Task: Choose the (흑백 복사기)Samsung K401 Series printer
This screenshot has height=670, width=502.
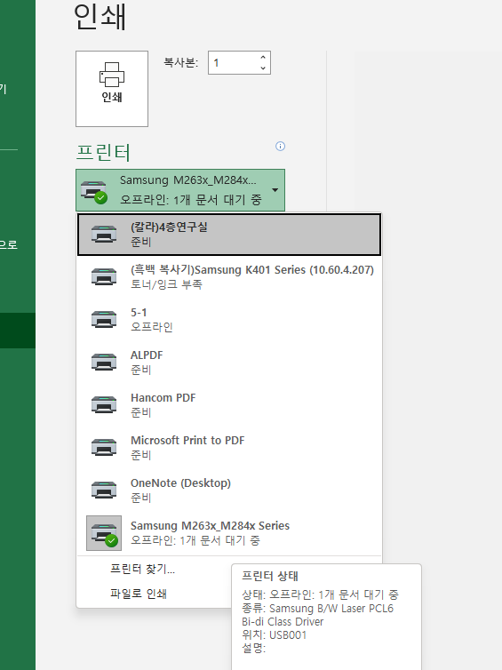Action: click(x=229, y=277)
